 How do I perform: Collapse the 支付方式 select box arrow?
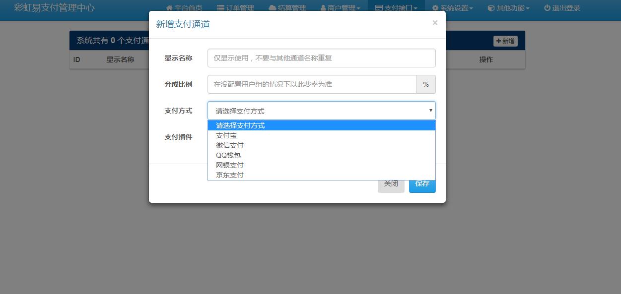430,111
